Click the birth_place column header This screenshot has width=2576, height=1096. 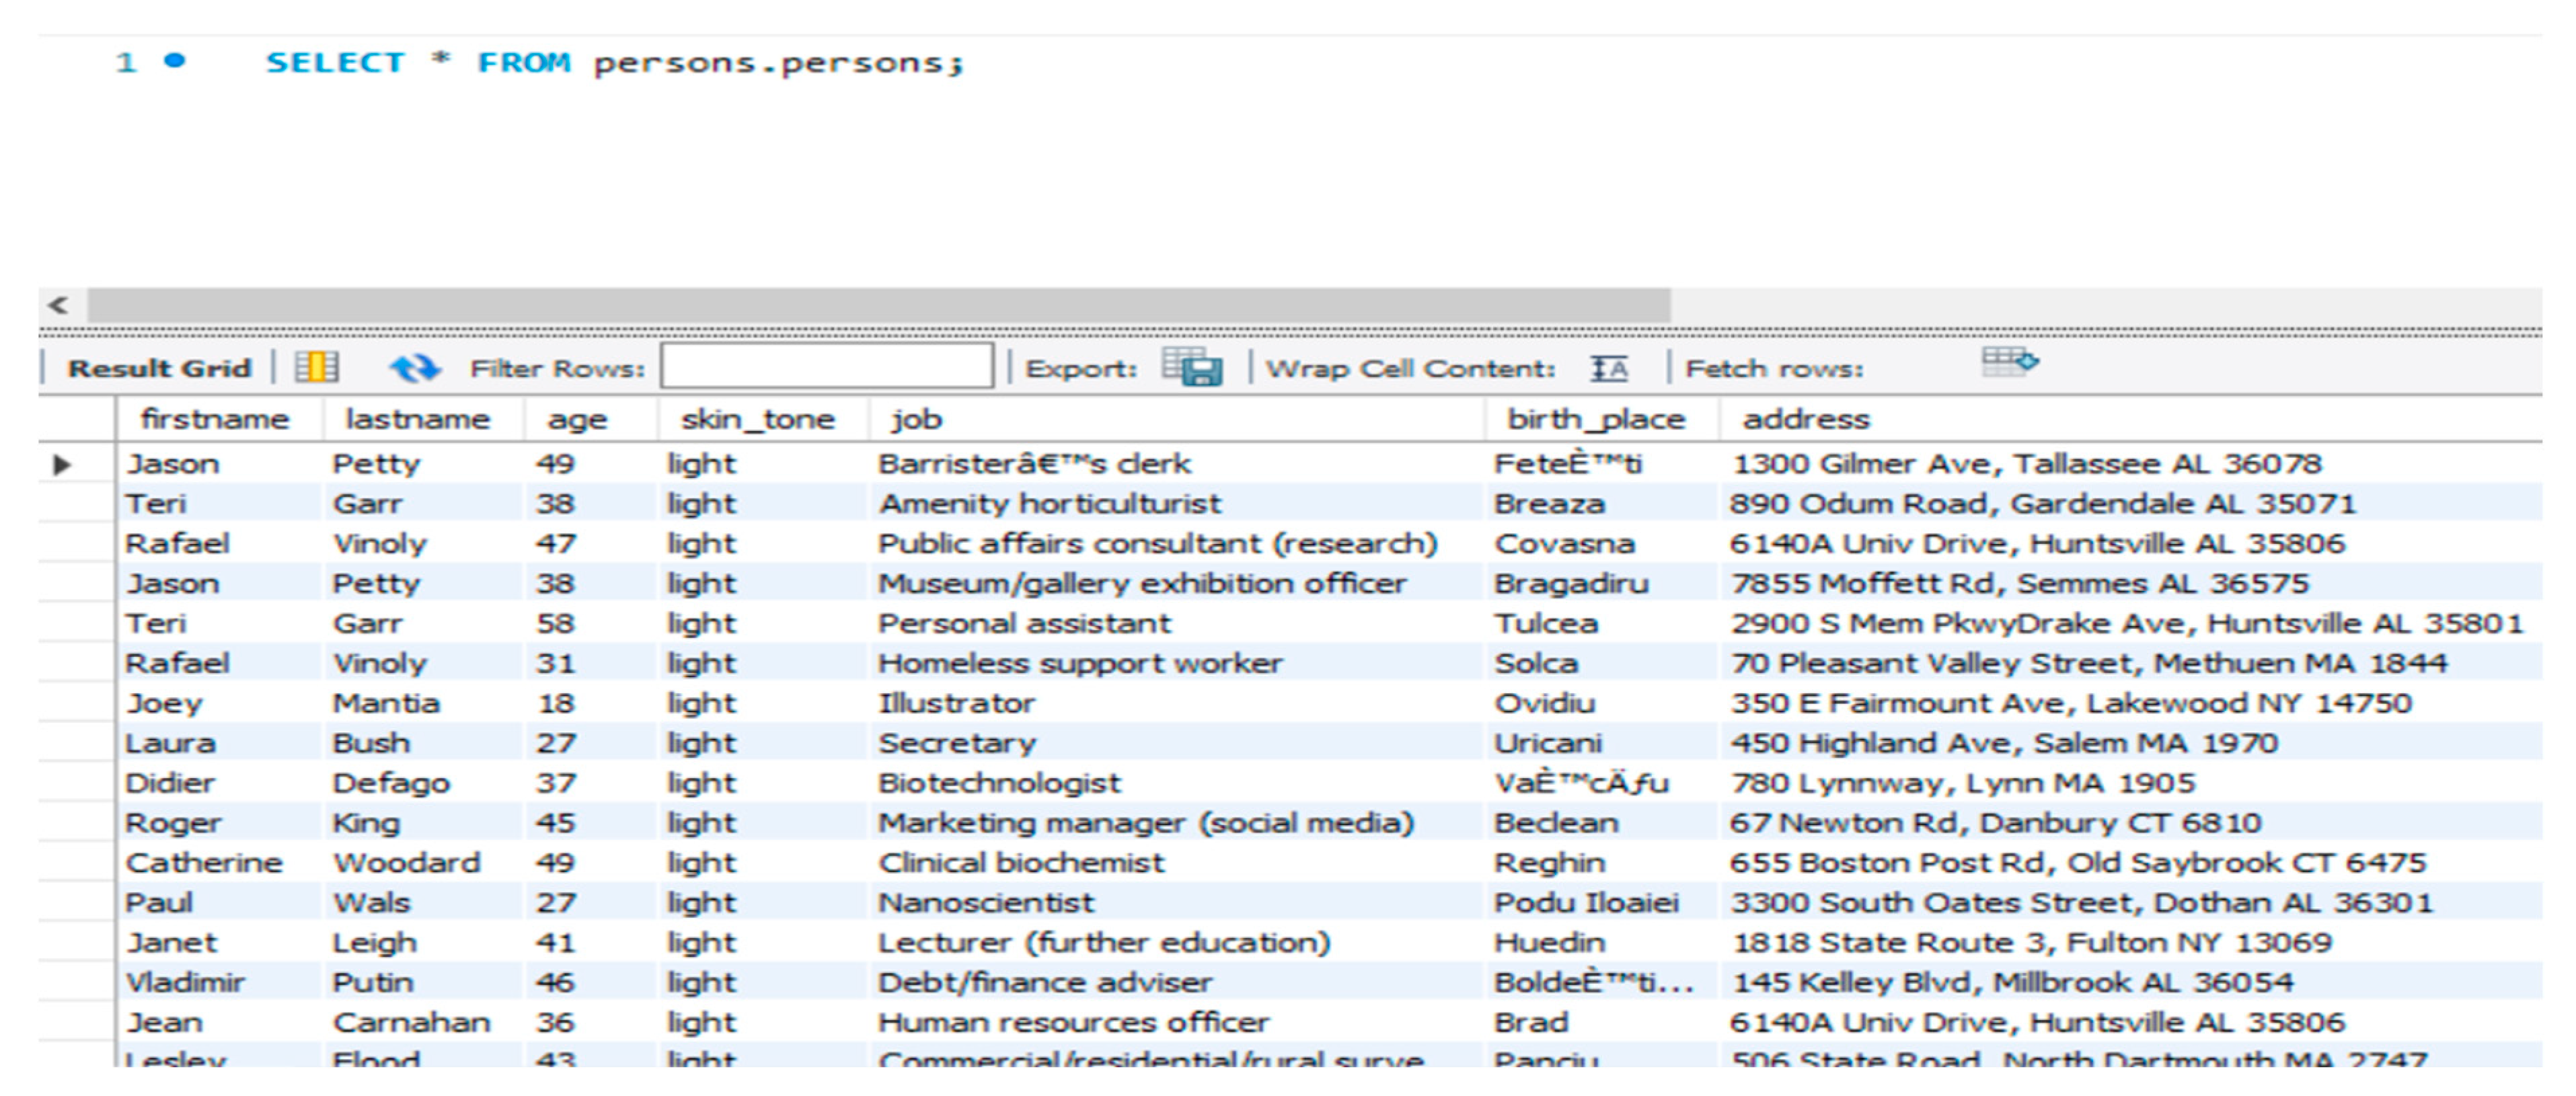click(x=1595, y=419)
